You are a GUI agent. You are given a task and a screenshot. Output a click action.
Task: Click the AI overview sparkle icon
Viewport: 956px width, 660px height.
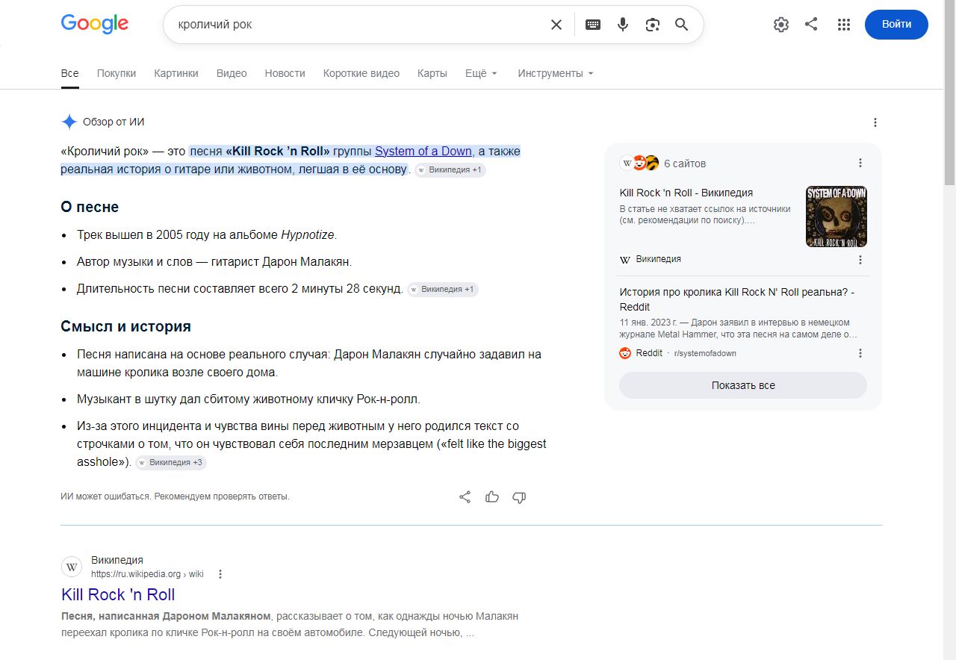(69, 122)
